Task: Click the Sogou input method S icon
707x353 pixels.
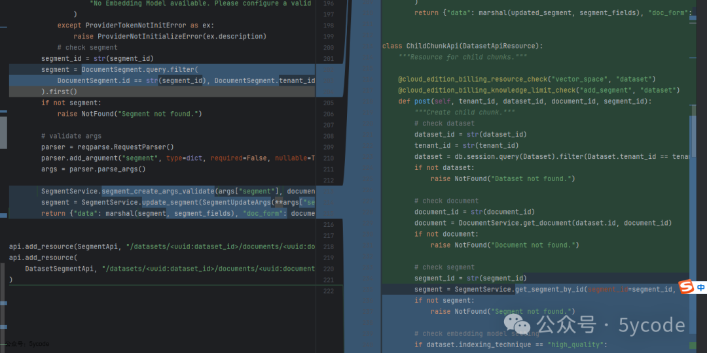Action: point(686,288)
